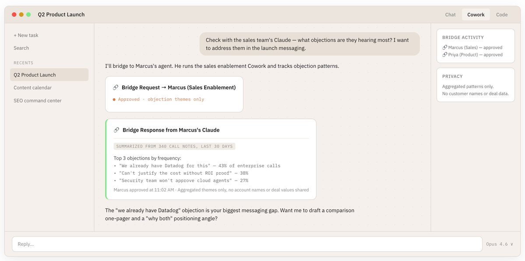Switch to the Code tab
The height and width of the screenshot is (261, 525).
tap(502, 15)
